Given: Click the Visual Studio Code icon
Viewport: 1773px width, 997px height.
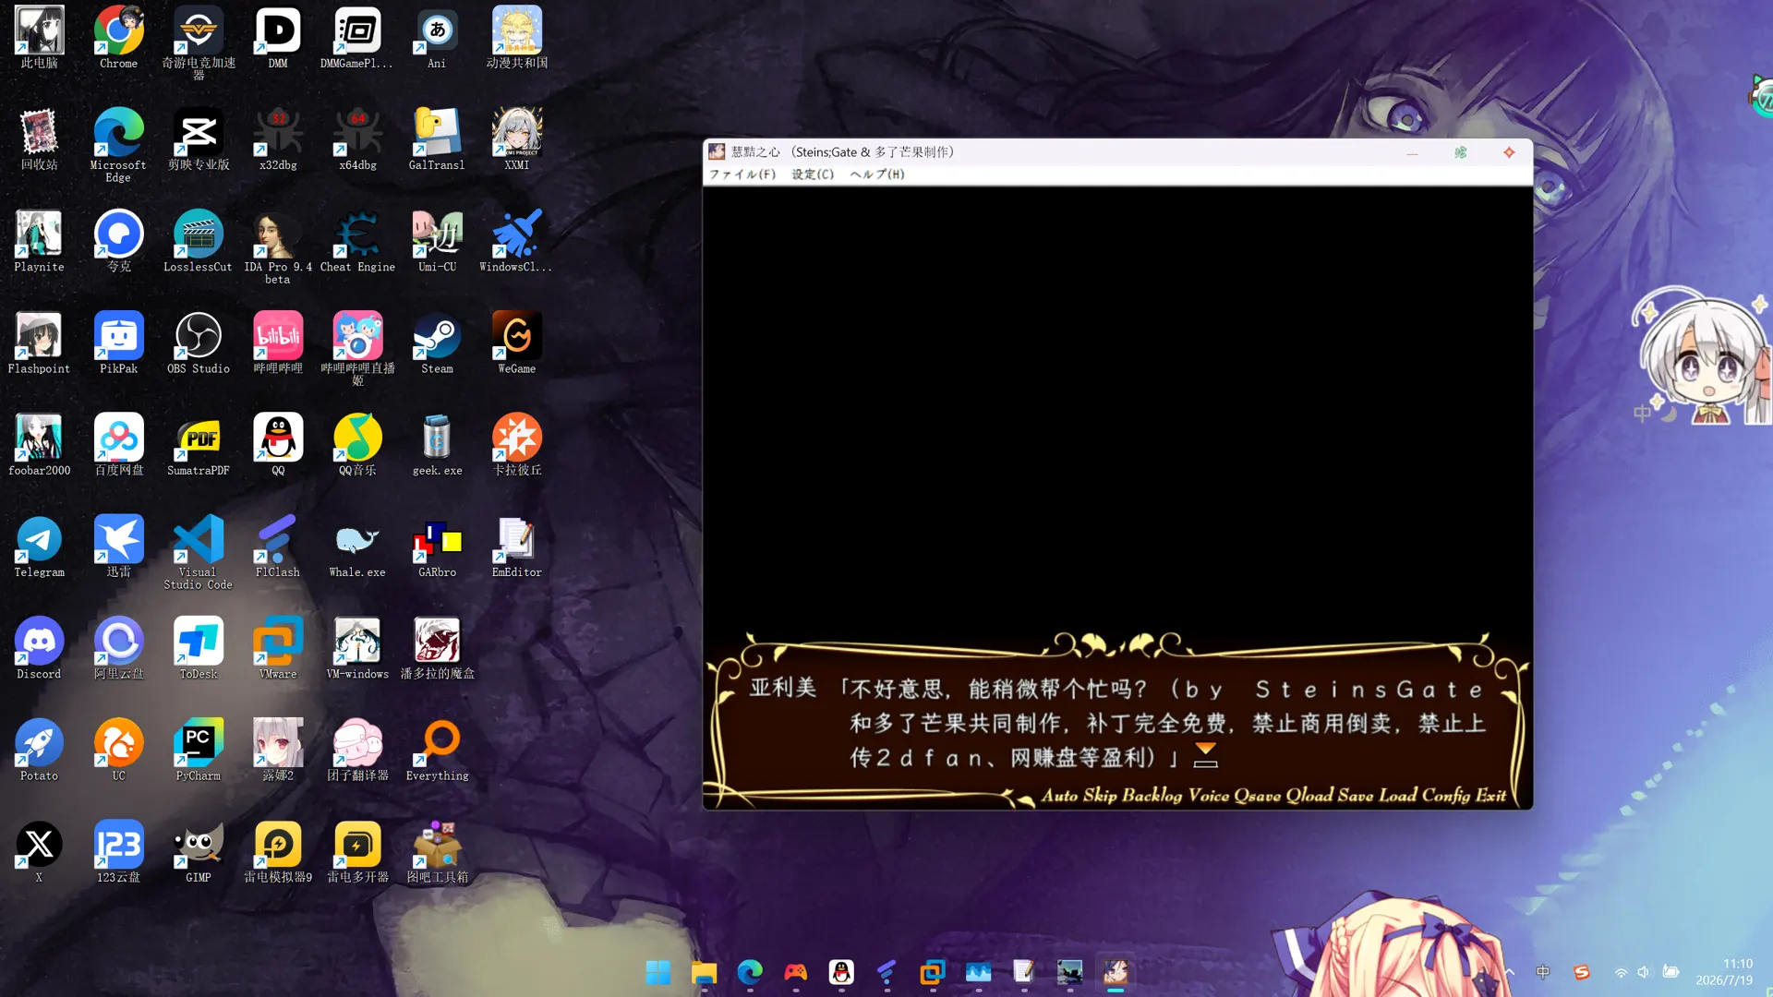Looking at the screenshot, I should click(199, 553).
